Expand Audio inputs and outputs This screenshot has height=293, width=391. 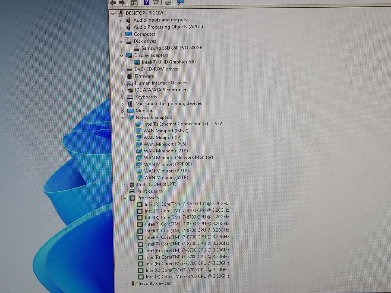(121, 21)
